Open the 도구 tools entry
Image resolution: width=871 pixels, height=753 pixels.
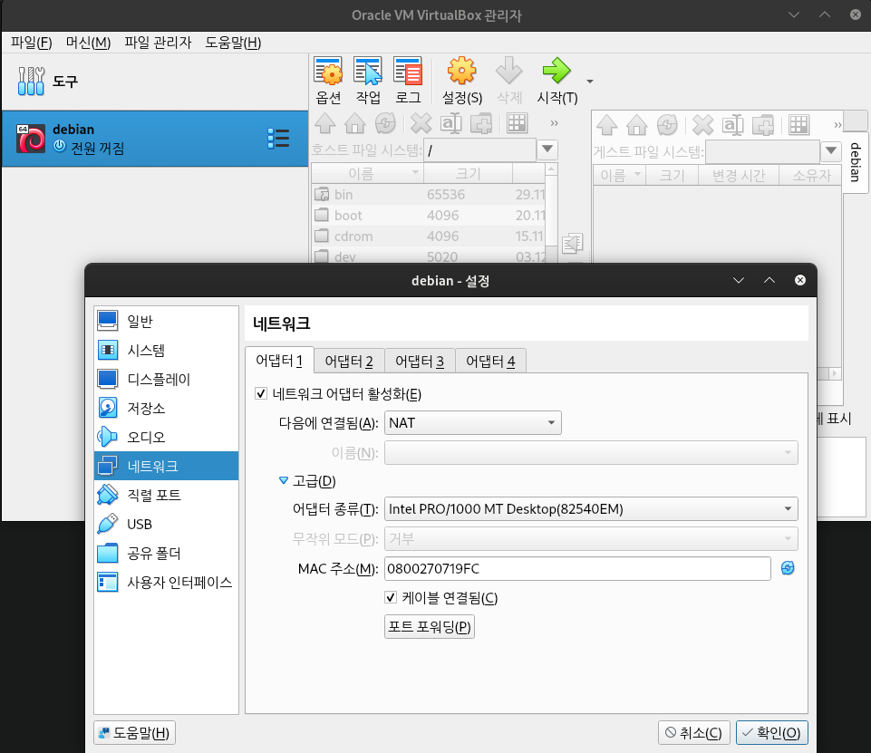(155, 82)
